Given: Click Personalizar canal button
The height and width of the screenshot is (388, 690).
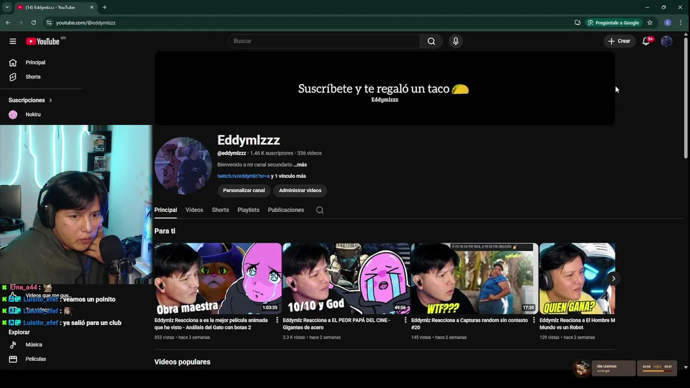Looking at the screenshot, I should (244, 190).
